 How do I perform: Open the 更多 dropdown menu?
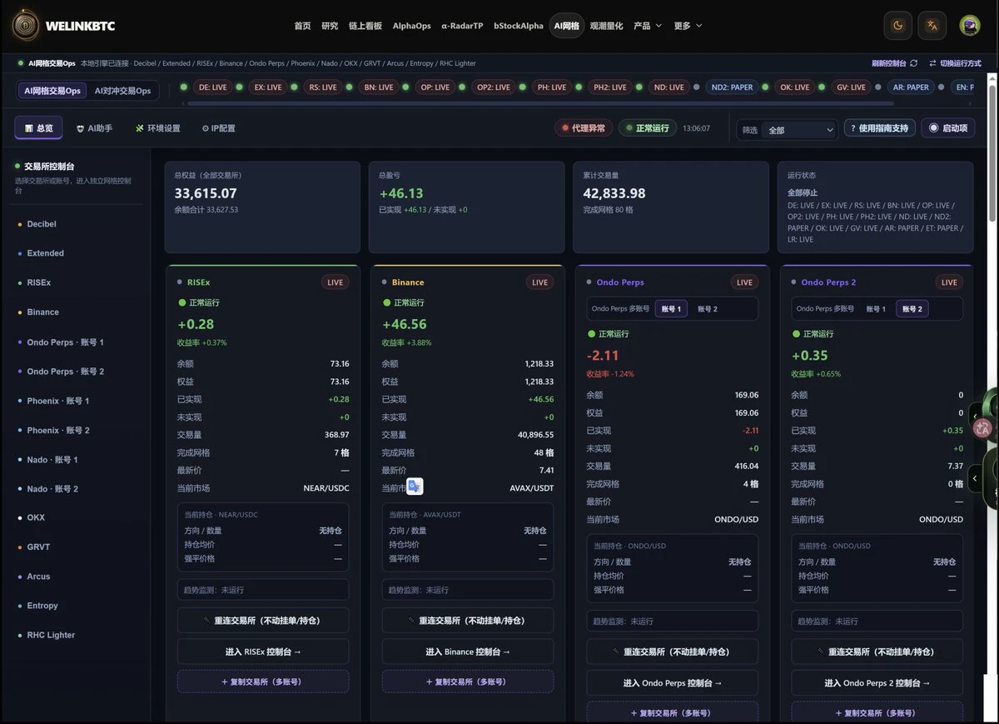tap(688, 26)
